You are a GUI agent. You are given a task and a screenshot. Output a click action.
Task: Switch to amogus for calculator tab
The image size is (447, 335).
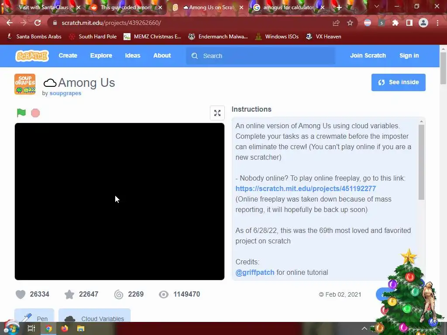click(x=289, y=7)
